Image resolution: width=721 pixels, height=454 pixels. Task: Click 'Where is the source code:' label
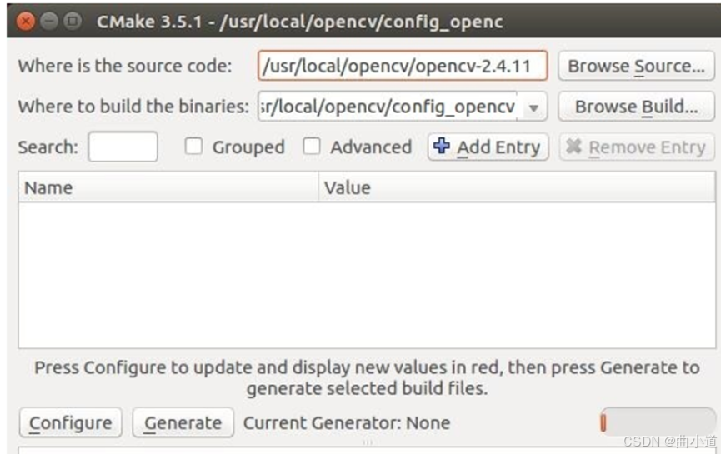click(x=125, y=66)
